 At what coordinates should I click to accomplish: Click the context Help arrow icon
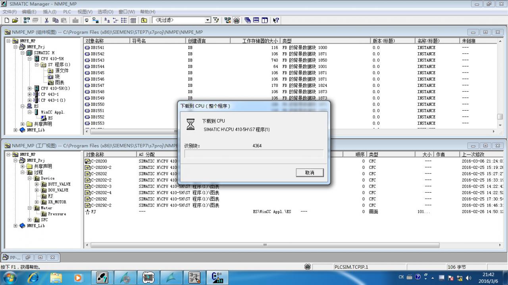[276, 20]
